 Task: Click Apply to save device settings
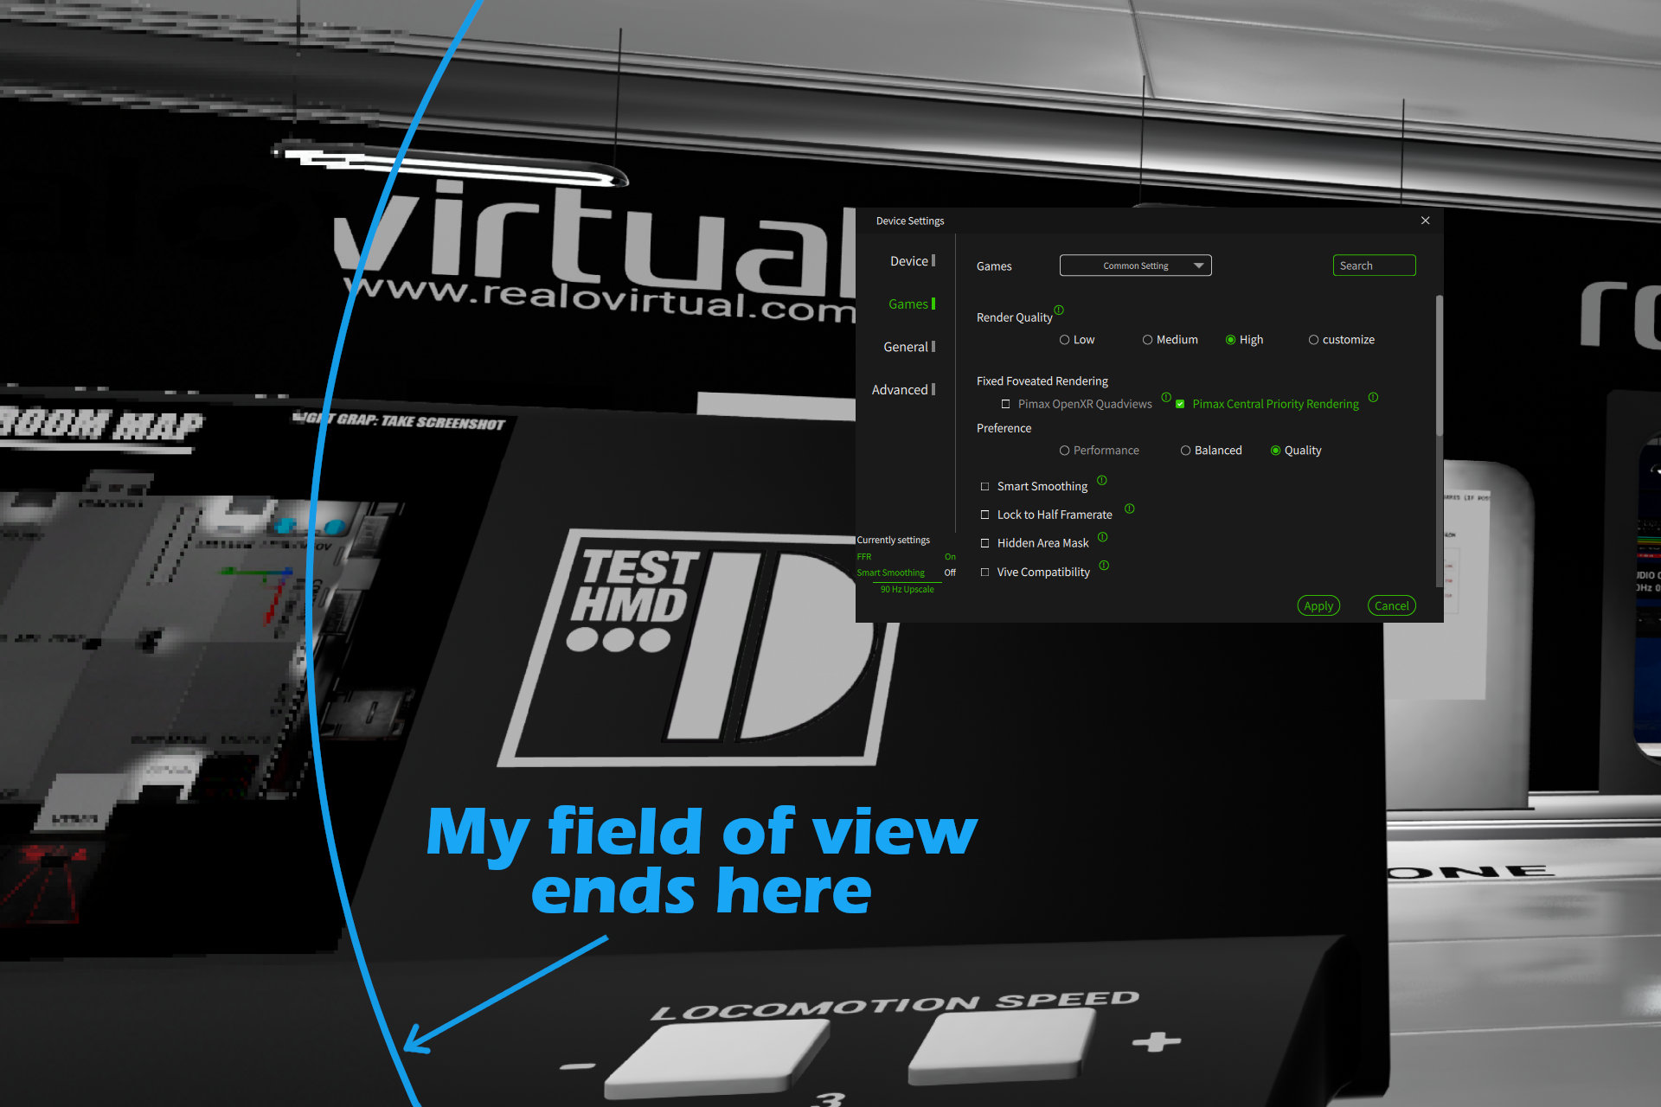click(1314, 603)
